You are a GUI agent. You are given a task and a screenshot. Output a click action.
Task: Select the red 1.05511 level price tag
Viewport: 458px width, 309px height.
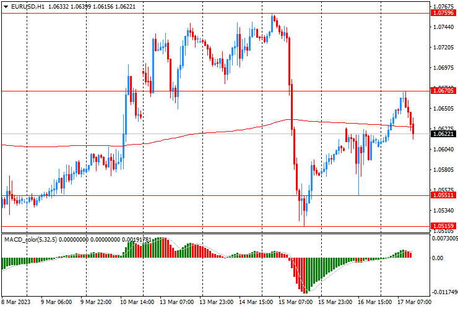coord(443,195)
